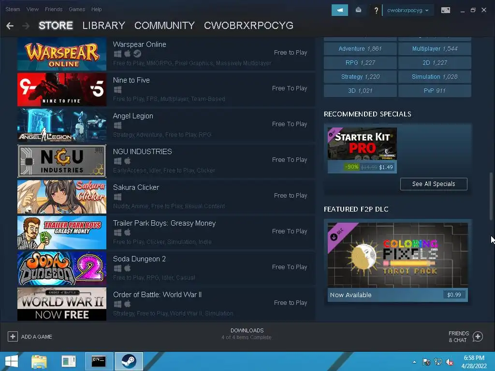The width and height of the screenshot is (495, 371).
Task: Click the Apple icon under Soda Dungeon 2
Action: [128, 269]
